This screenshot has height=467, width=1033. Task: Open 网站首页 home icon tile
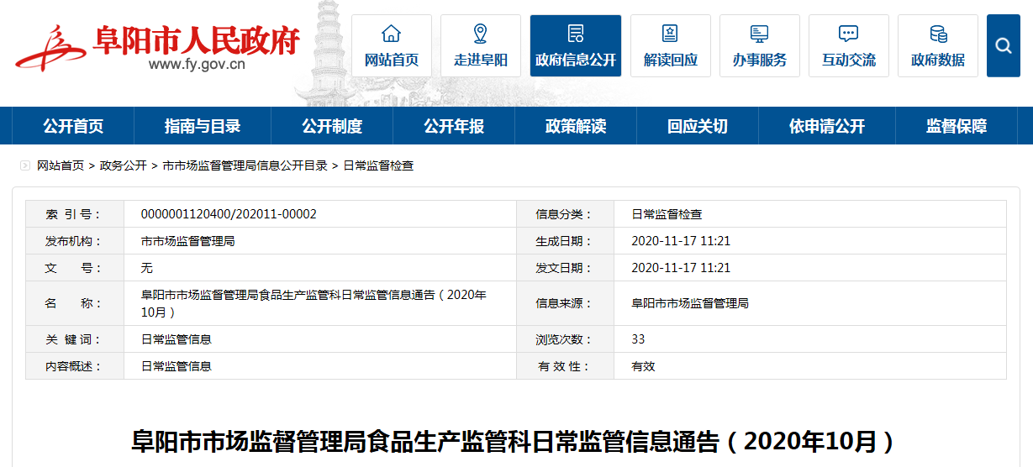coord(391,45)
